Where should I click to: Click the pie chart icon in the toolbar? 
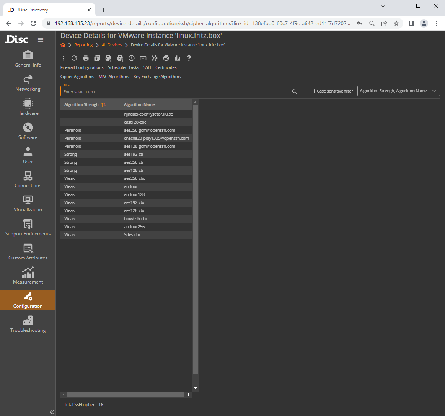coord(166,58)
